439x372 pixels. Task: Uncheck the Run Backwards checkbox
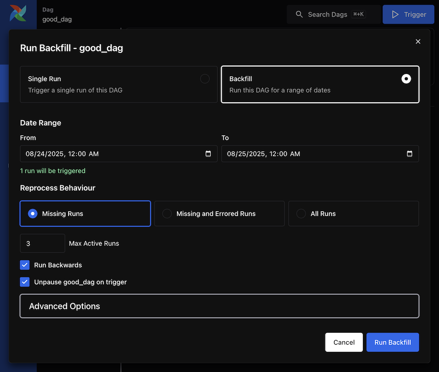coord(25,265)
